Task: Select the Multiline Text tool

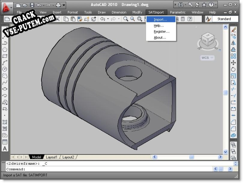Action: point(5,149)
